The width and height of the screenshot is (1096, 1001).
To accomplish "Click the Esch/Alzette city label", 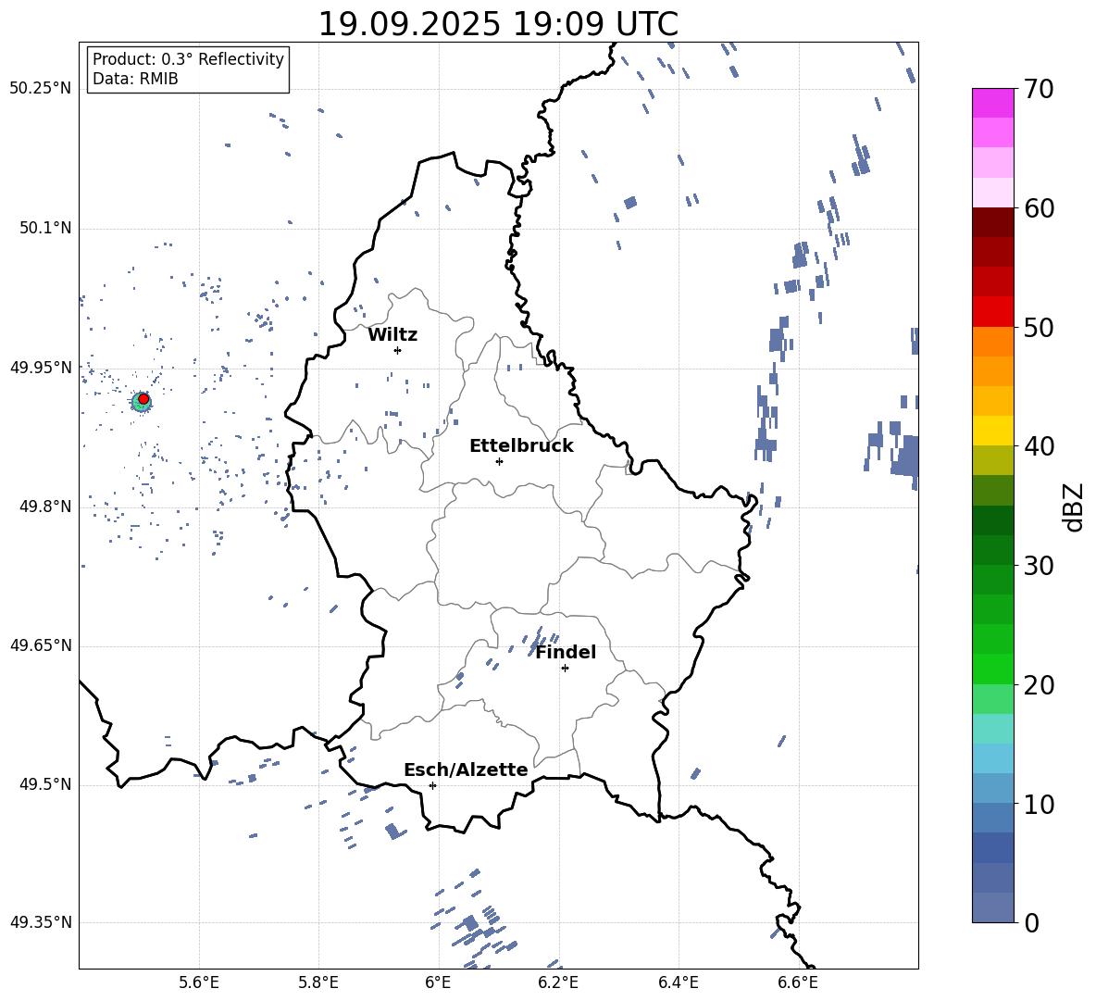I will click(x=467, y=770).
